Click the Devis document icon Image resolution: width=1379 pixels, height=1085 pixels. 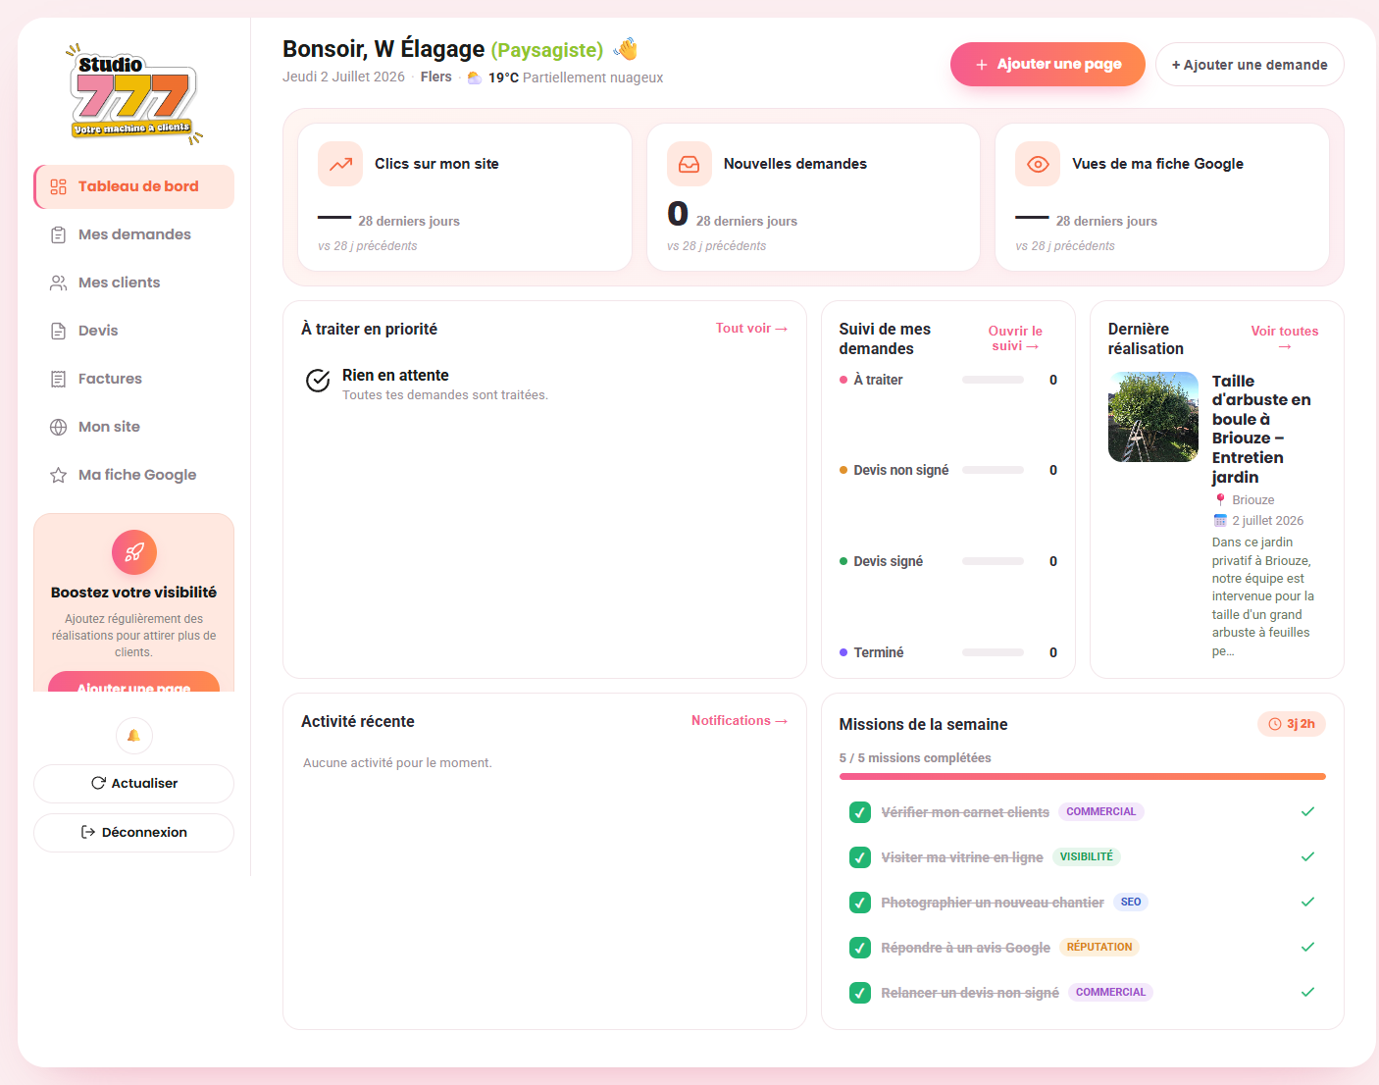(x=59, y=331)
